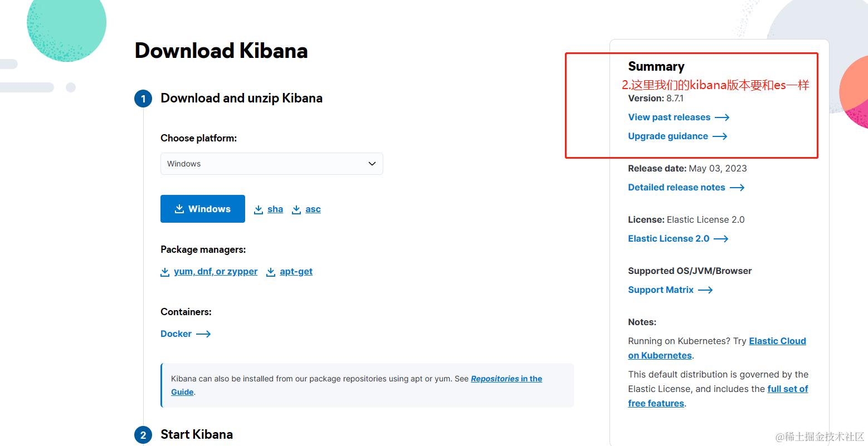
Task: Click the step 2 Start Kibana circle
Action: [x=143, y=435]
